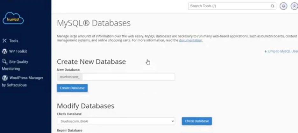Expand the Check Database dropdown
This screenshot has height=133, width=298.
116,121
